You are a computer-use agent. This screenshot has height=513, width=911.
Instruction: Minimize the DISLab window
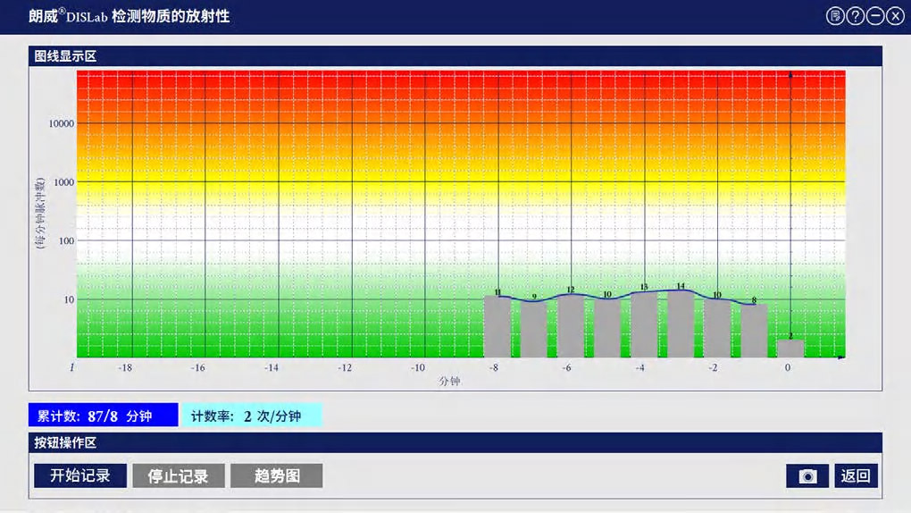pyautogui.click(x=875, y=16)
